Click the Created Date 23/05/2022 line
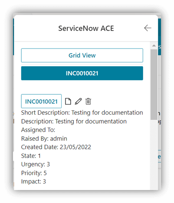174x203 pixels. (x=56, y=147)
